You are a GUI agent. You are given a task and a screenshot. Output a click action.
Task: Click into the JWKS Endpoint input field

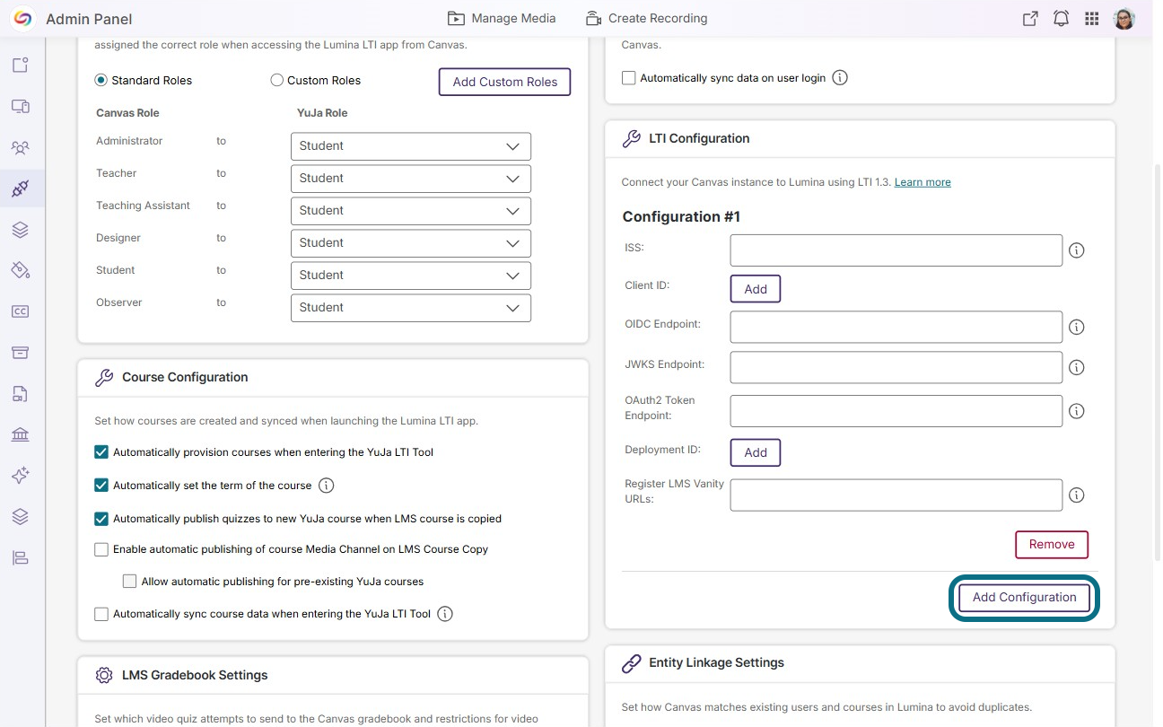[x=896, y=367]
